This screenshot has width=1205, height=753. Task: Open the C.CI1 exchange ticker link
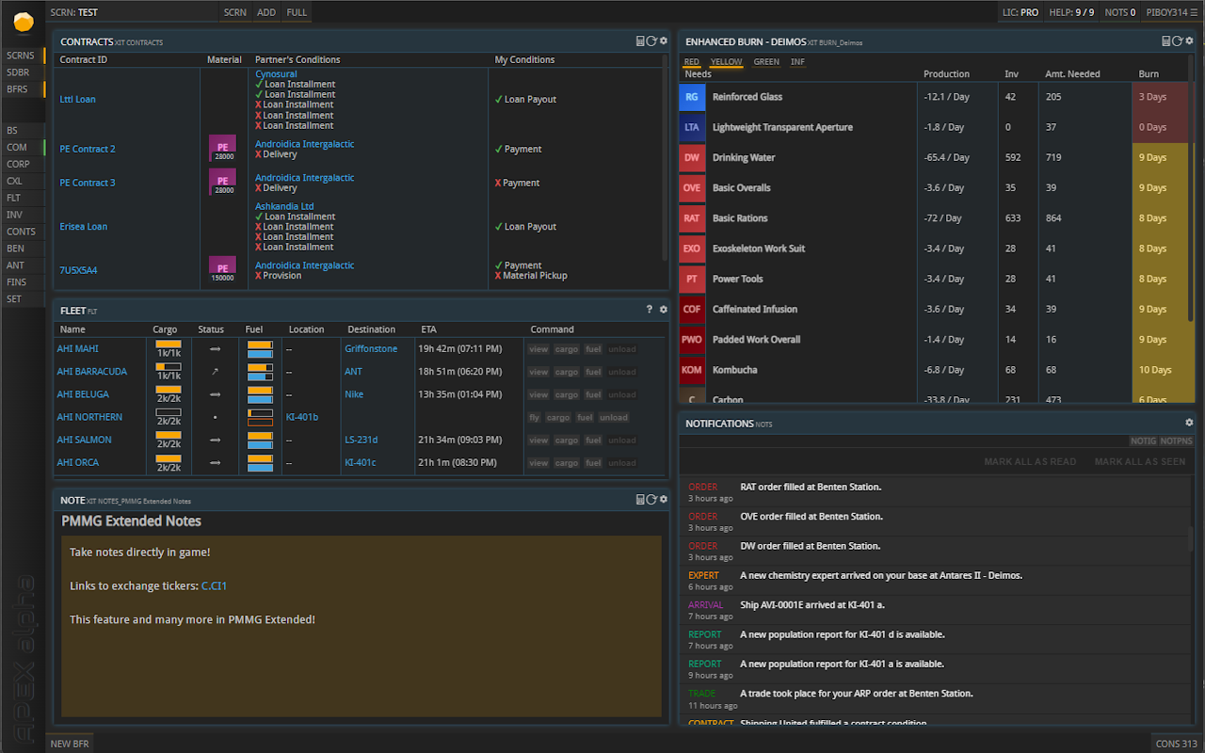(214, 586)
